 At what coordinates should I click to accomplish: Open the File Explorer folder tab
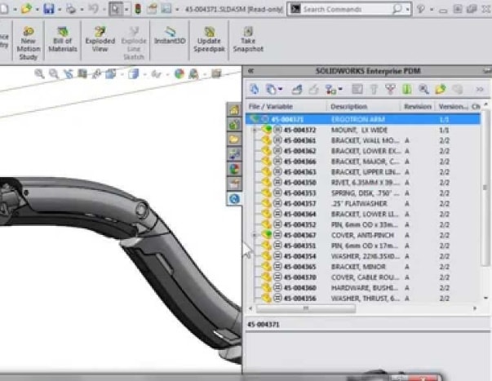[234, 139]
